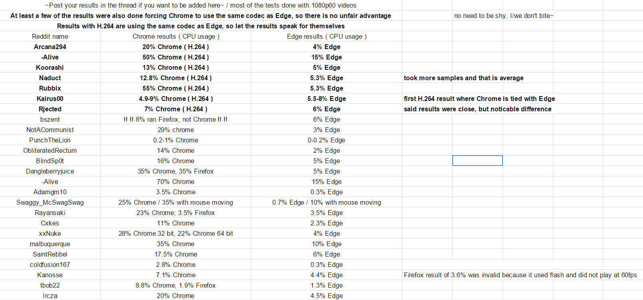Click the malbuquerque name cell
643x300 pixels.
pyautogui.click(x=50, y=244)
